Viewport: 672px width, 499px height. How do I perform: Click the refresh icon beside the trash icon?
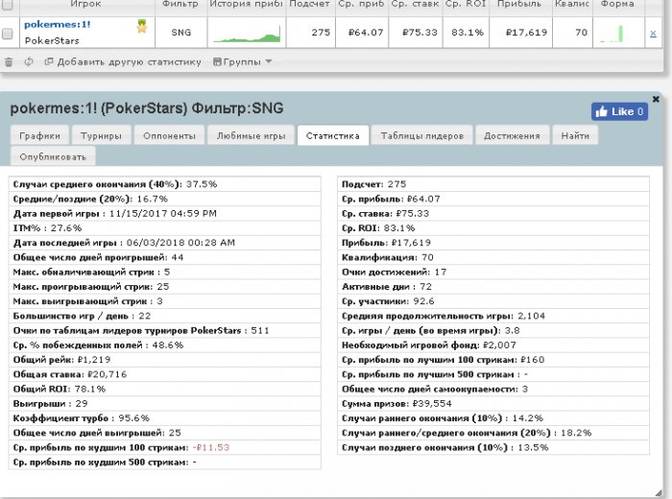(x=29, y=61)
